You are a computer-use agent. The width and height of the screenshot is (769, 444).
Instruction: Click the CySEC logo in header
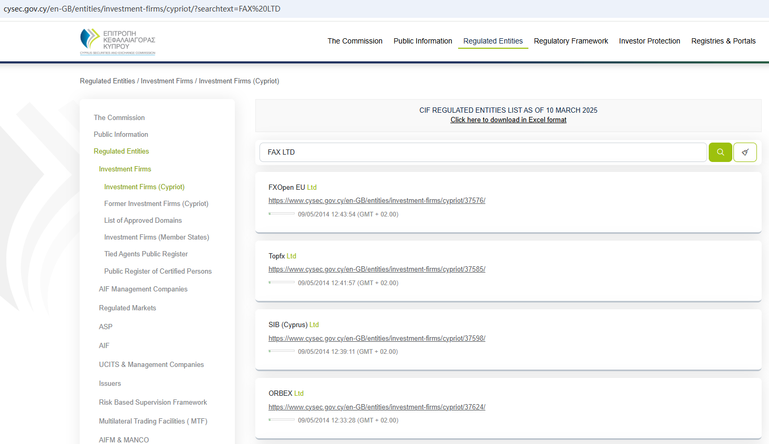pos(117,41)
